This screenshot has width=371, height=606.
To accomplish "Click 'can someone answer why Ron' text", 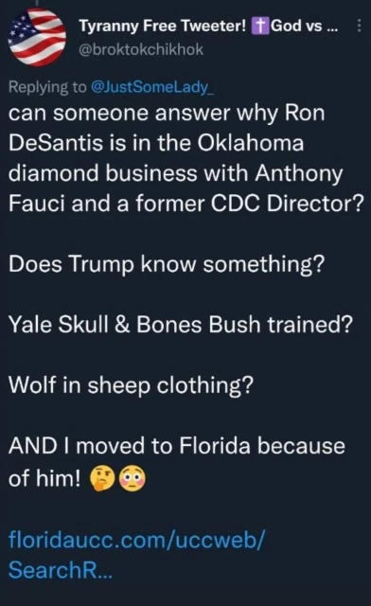I will 167,114.
